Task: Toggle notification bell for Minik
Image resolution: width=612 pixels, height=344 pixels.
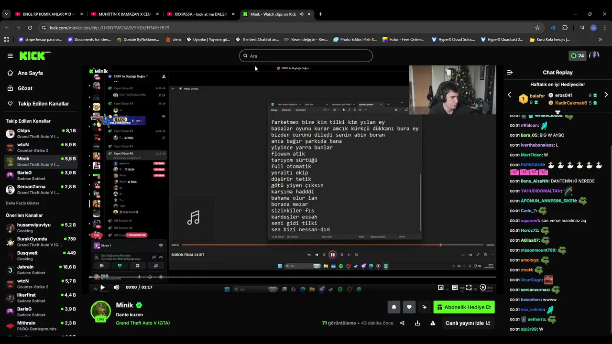Action: pos(394,307)
